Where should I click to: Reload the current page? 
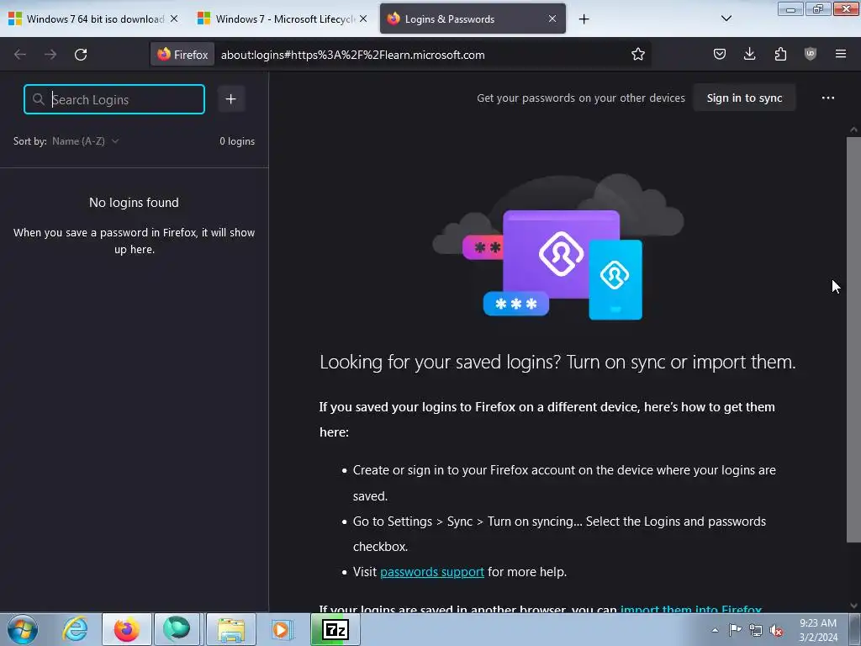81,55
